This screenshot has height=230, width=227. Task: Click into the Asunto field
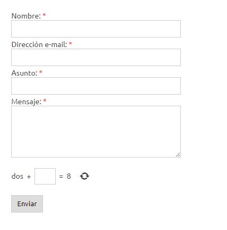point(96,86)
